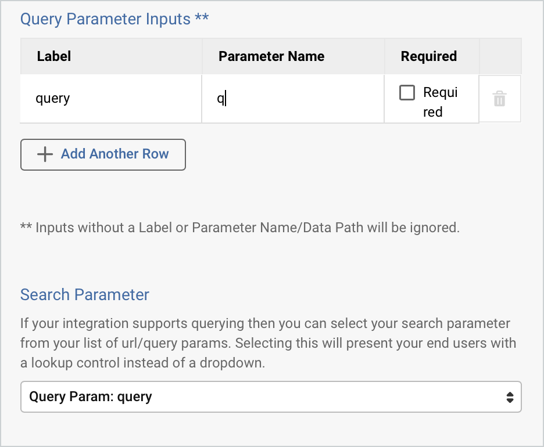Click the trash icon in the rightmost table column
Image resolution: width=544 pixels, height=447 pixels.
500,98
